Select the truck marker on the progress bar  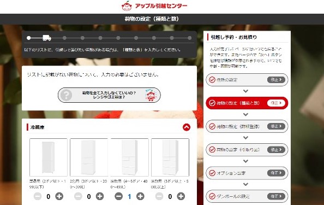(x=47, y=38)
